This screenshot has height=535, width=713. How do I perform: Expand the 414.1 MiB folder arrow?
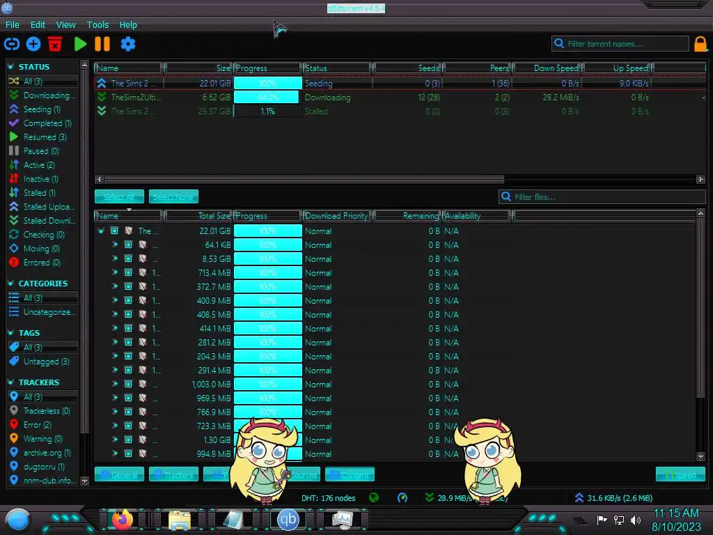click(115, 329)
